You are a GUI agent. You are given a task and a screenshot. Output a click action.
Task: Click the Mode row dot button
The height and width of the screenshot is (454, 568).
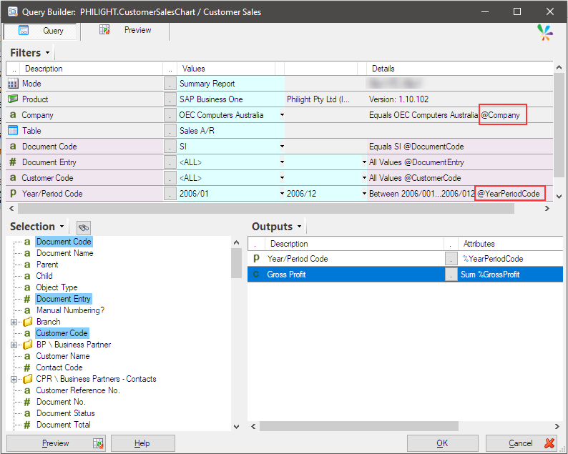(x=170, y=84)
